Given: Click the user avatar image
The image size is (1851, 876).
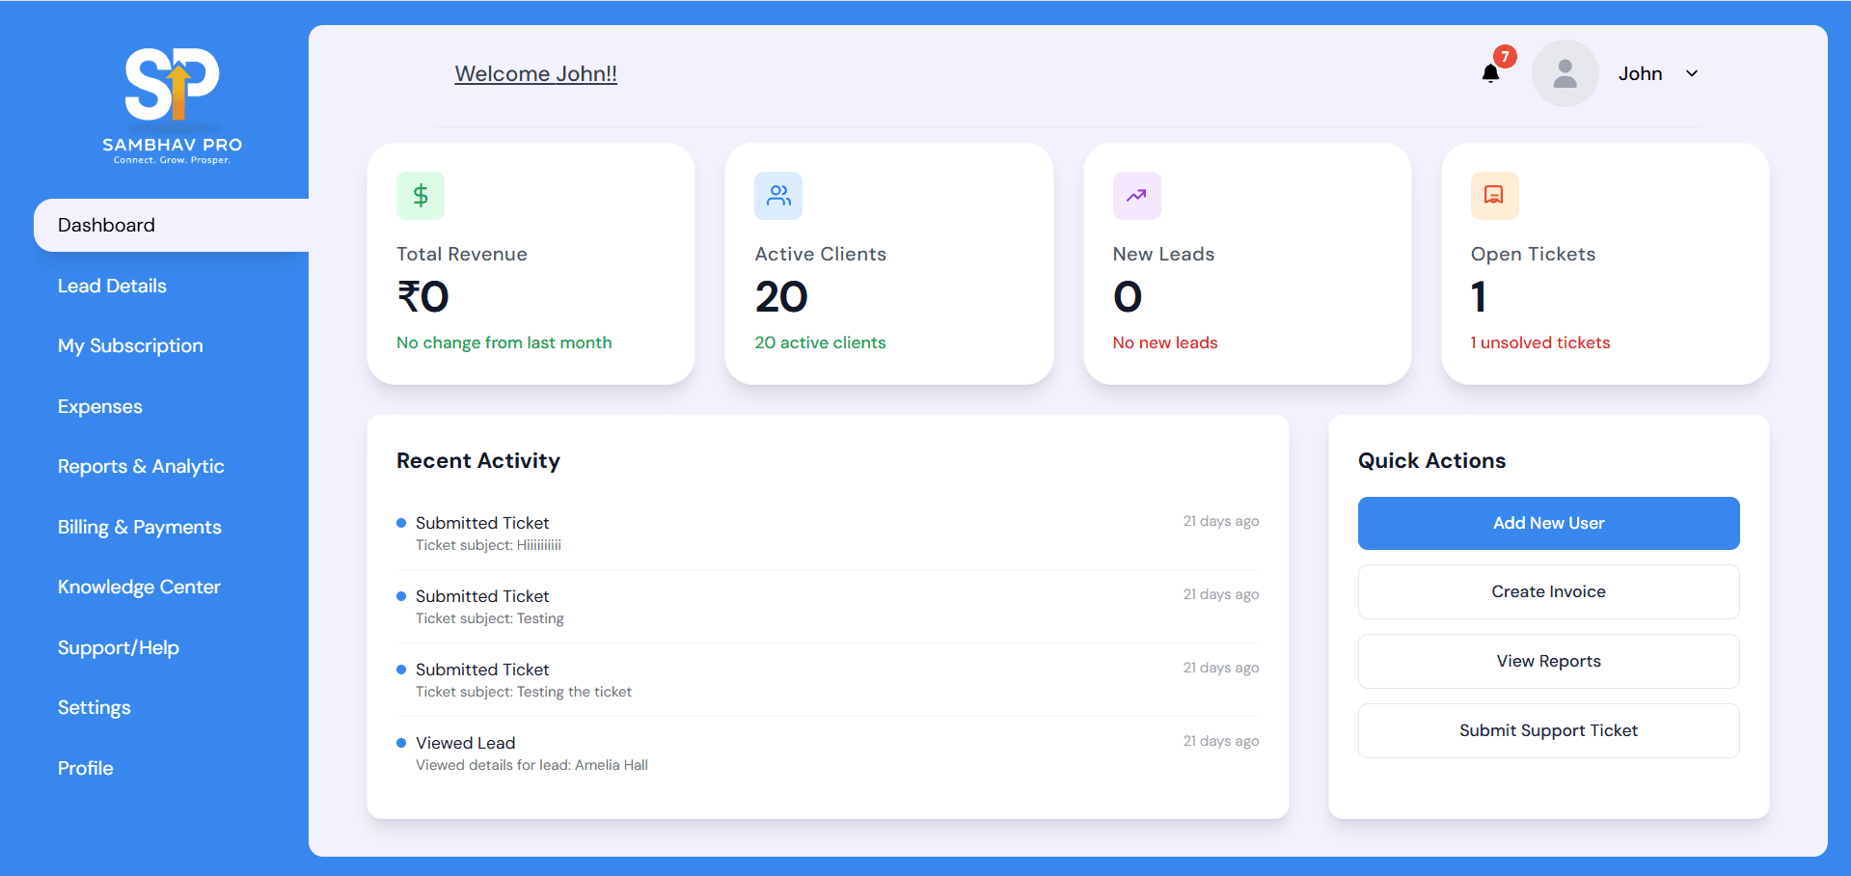Looking at the screenshot, I should [1564, 72].
